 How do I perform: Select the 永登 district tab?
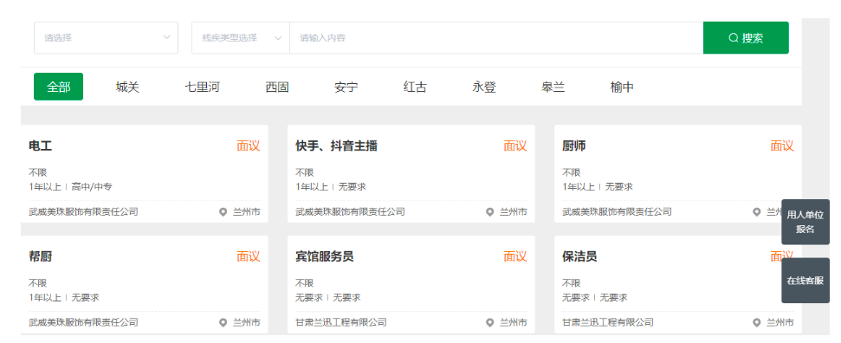(x=484, y=87)
